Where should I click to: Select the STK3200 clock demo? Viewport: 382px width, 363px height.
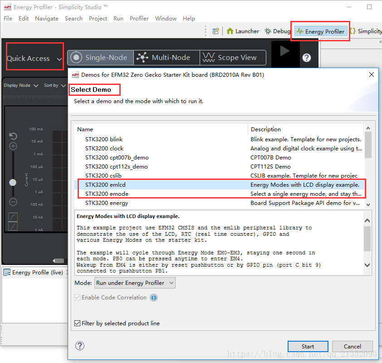219,148
